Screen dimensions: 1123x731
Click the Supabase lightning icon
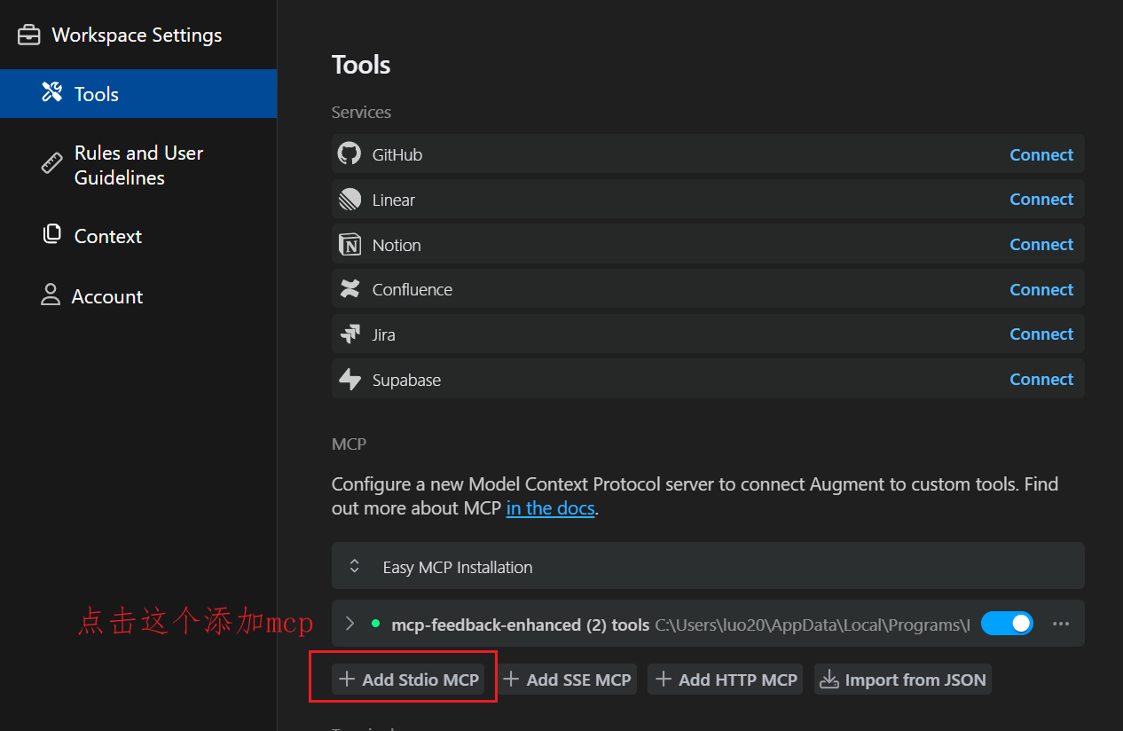click(349, 380)
